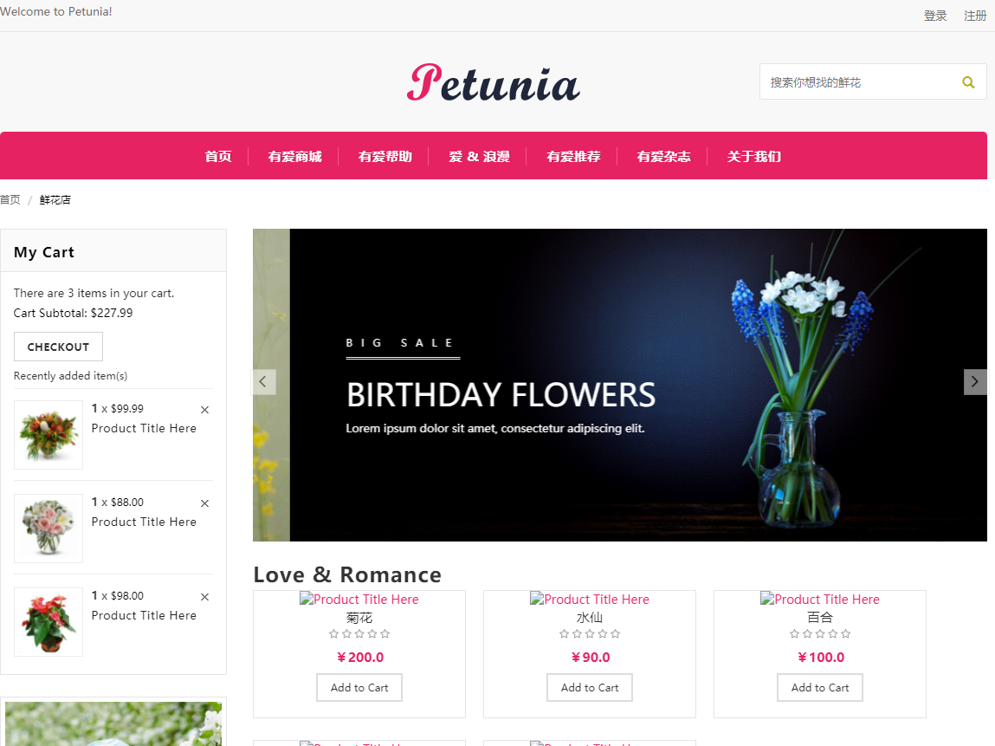The width and height of the screenshot is (995, 746).
Task: Add 水仙 to cart
Action: tap(590, 688)
